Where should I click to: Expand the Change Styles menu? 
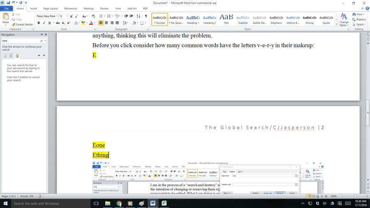coord(344,20)
